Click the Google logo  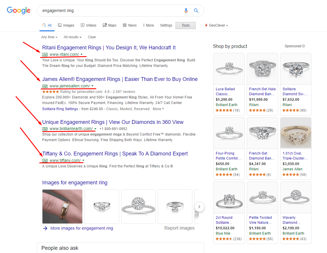[x=18, y=11]
